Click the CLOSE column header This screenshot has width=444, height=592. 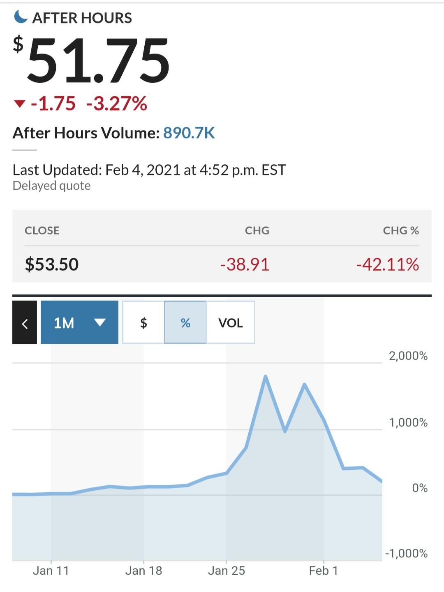click(x=42, y=231)
